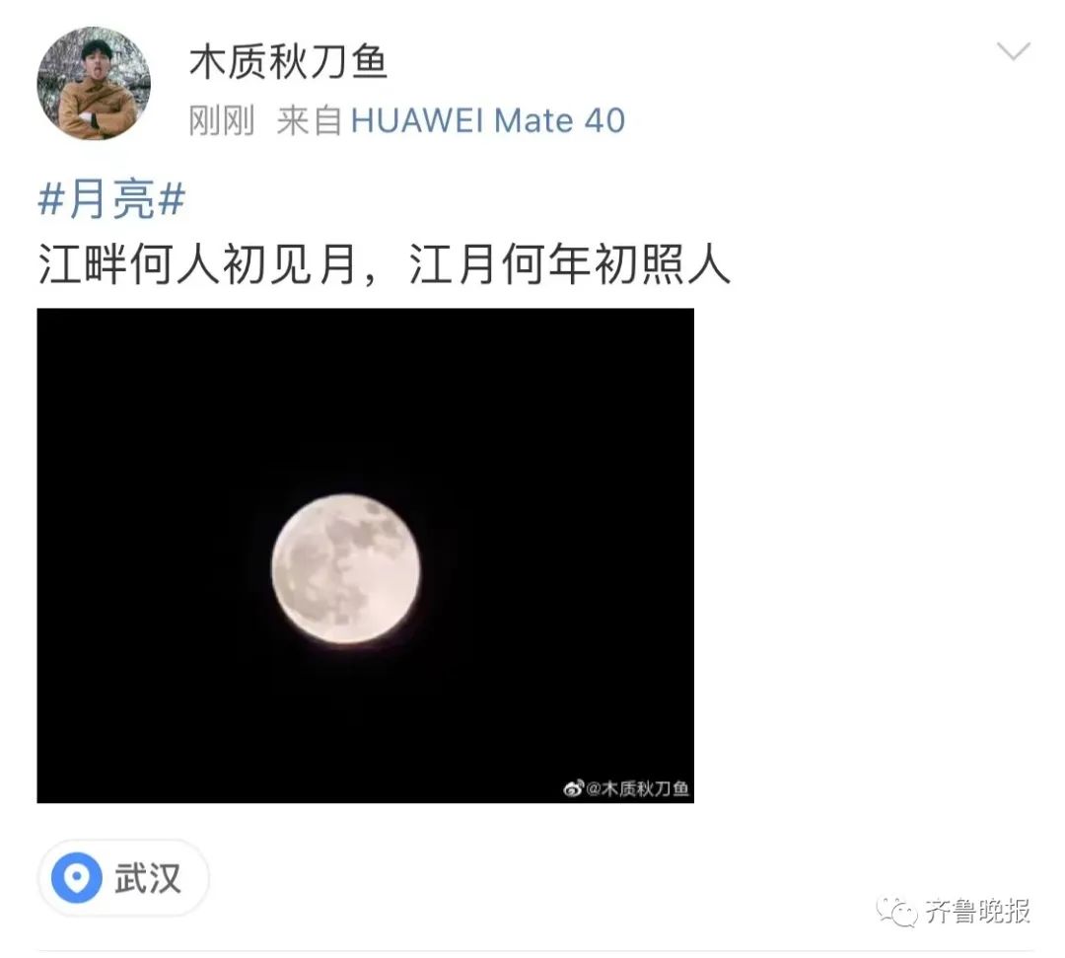Click poem text 江畔何人初见月
Screen dimensions: 1065x958
pyautogui.click(x=197, y=263)
